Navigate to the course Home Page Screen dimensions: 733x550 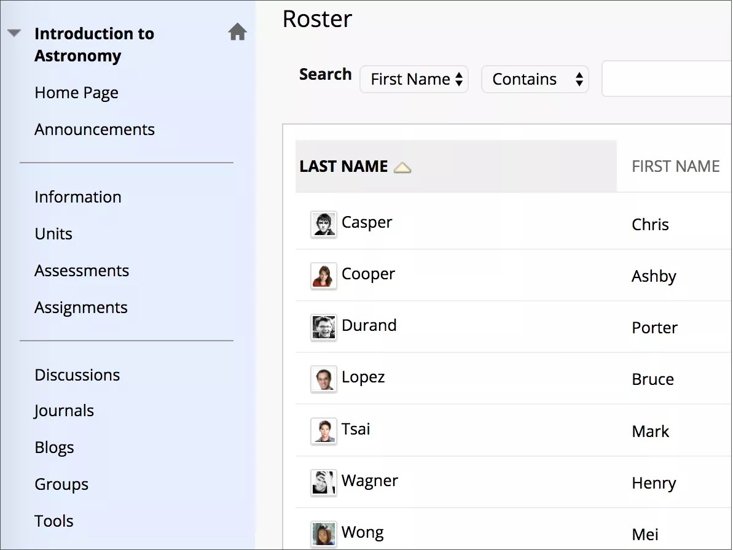click(x=76, y=92)
